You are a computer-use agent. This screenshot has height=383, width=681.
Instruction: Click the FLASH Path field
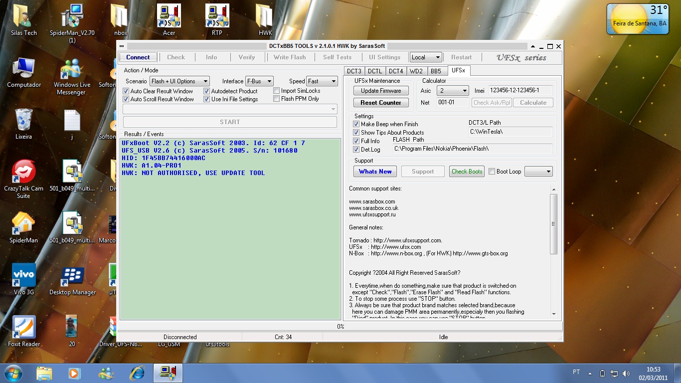coord(473,149)
